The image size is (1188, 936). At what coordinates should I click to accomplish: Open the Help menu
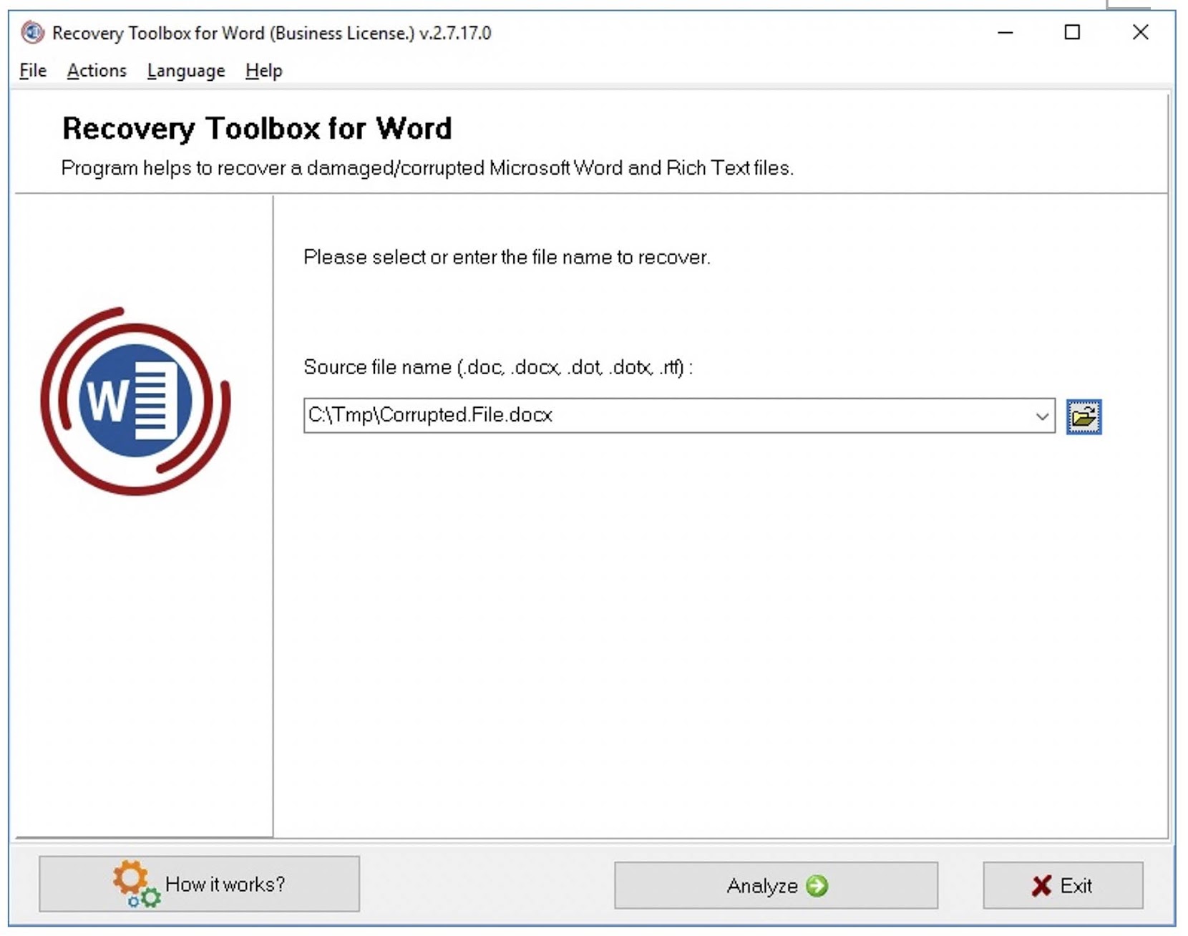264,71
